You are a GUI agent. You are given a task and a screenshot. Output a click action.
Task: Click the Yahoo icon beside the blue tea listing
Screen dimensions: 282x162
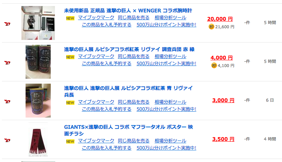(x=7, y=102)
